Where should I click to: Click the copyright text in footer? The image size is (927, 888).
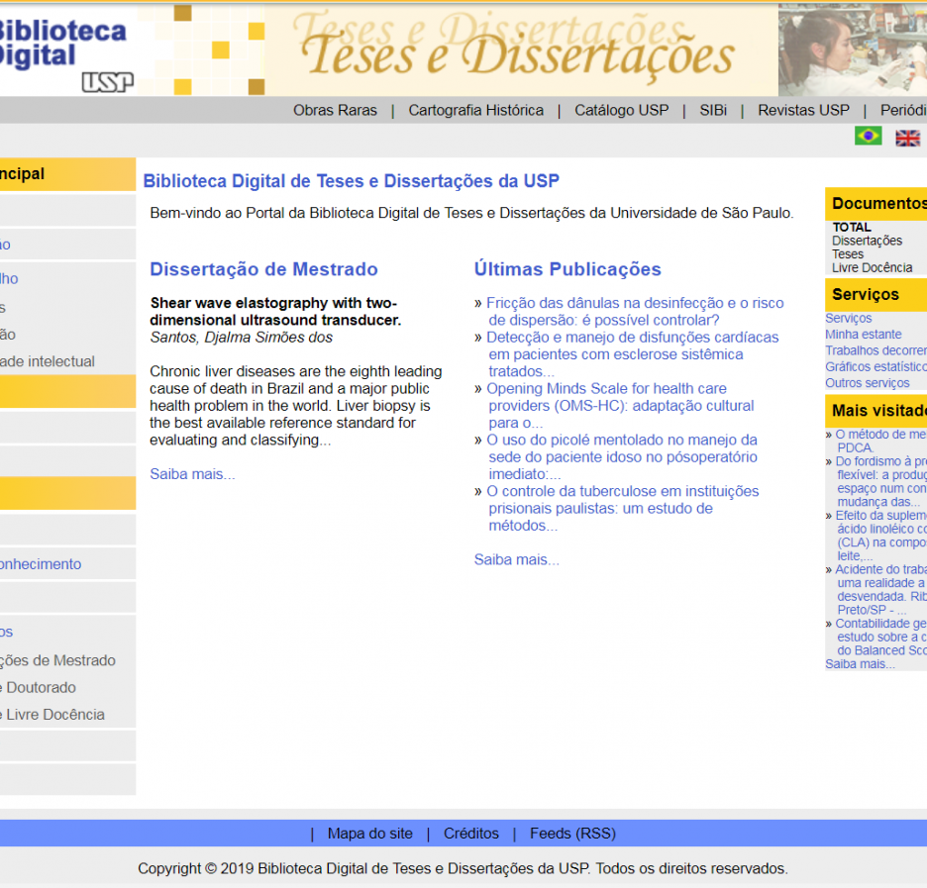tap(463, 868)
